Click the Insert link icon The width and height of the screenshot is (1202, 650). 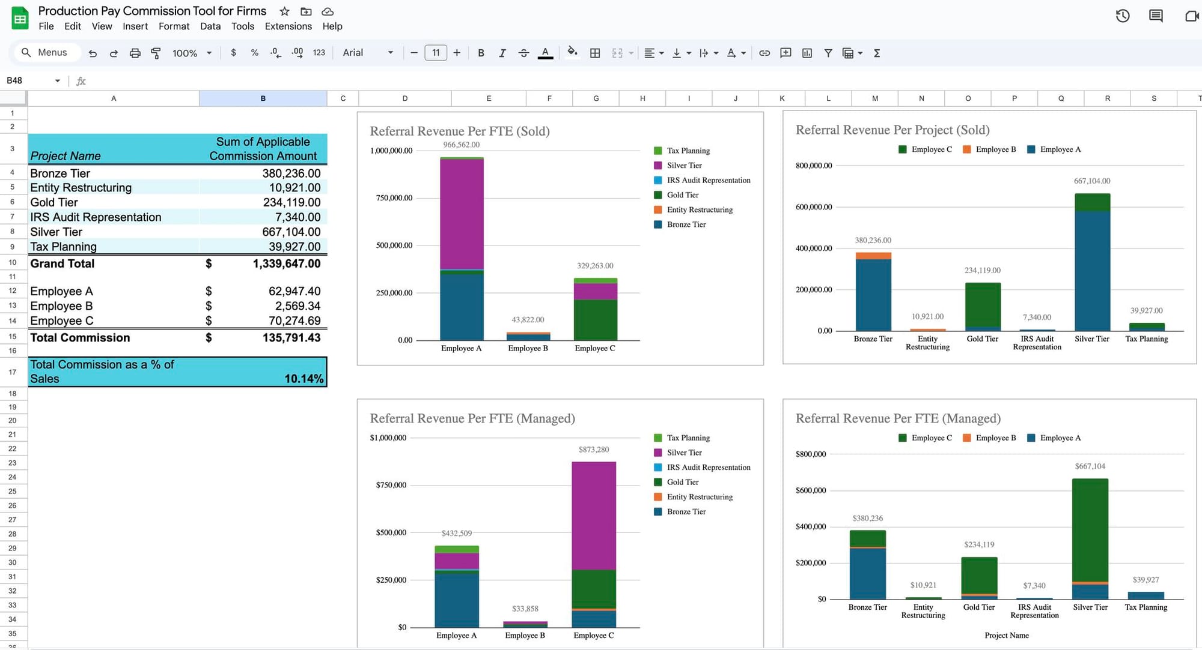(x=764, y=53)
